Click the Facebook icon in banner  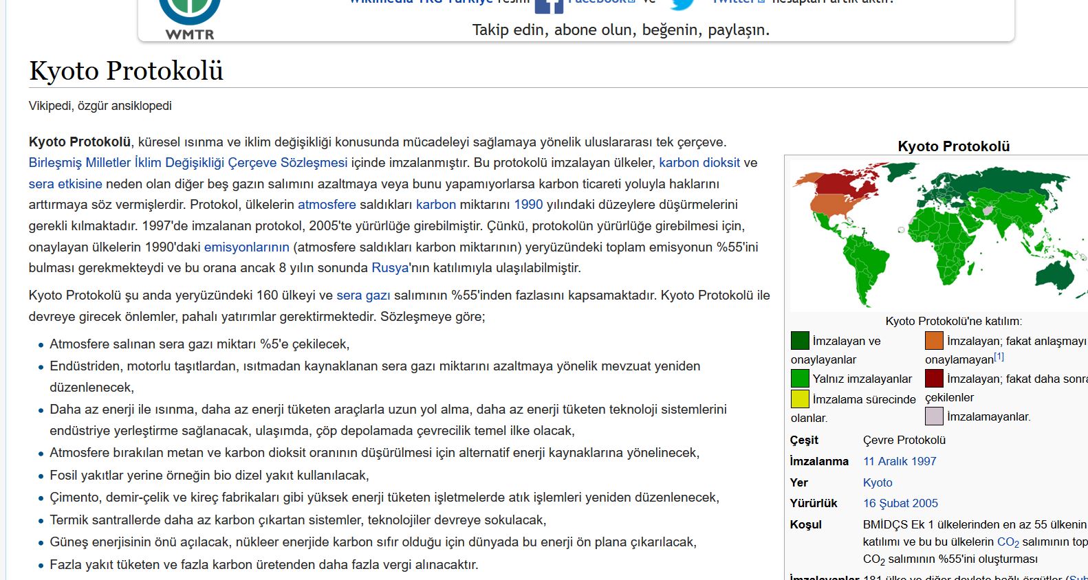(x=548, y=5)
